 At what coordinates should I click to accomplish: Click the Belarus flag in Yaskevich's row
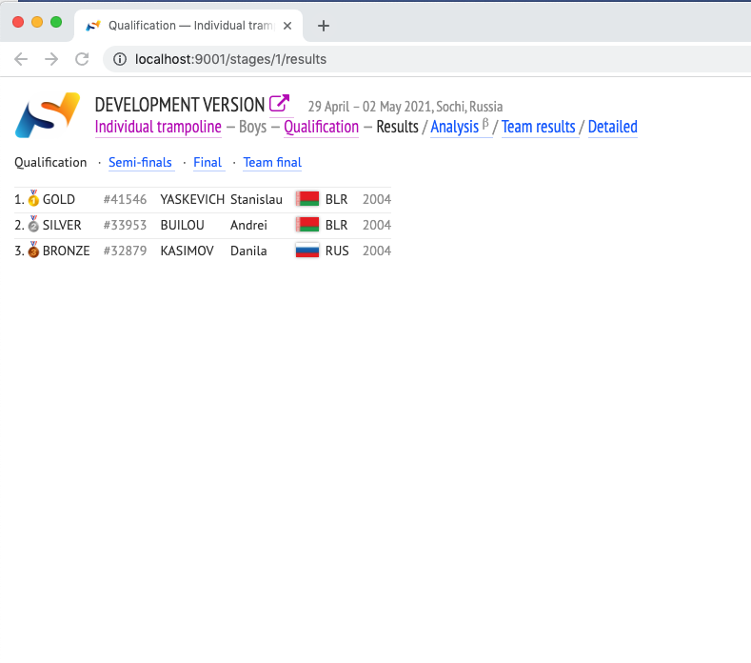point(307,198)
